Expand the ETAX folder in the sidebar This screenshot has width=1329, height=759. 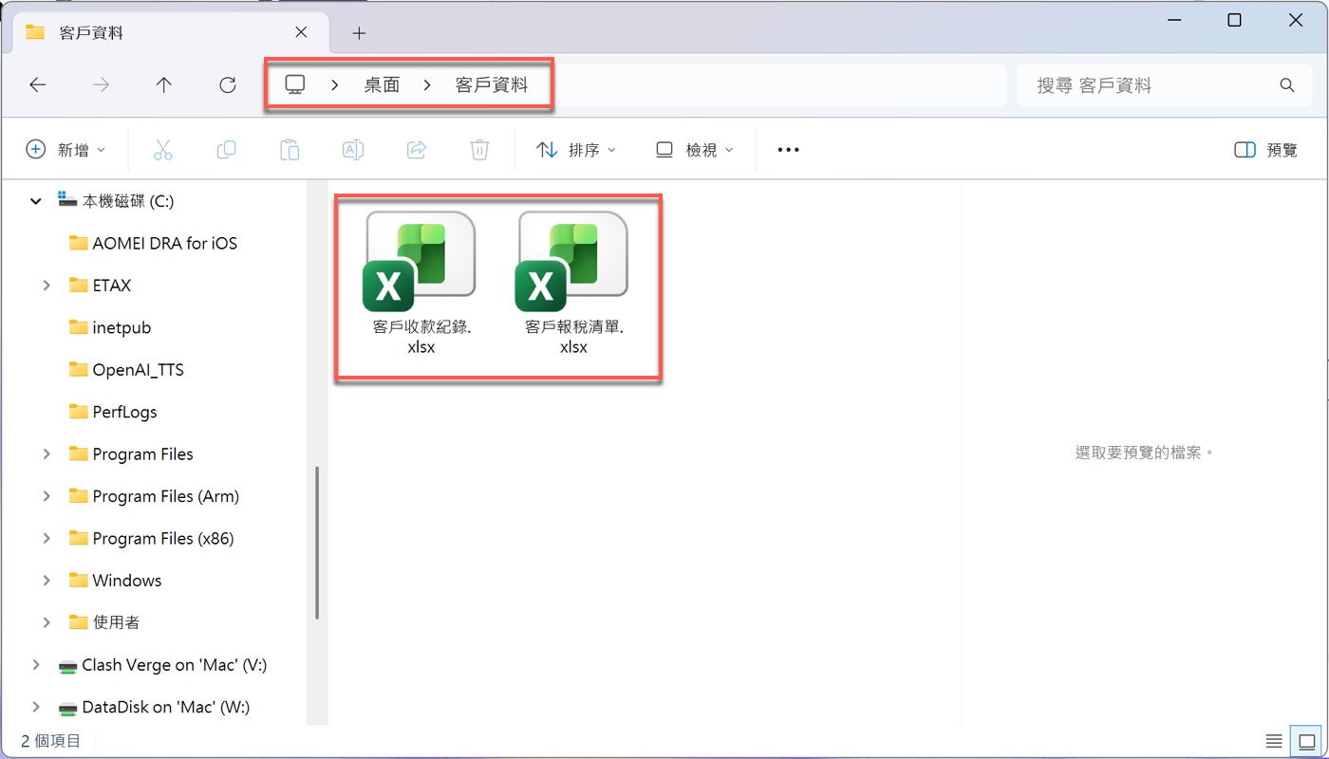46,285
